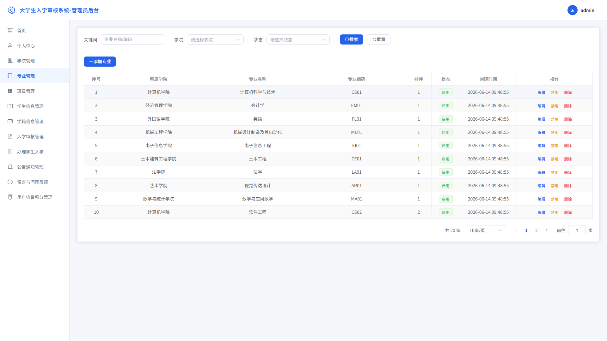Go to next page arrow
Screen dimensions: 607x341
546,230
